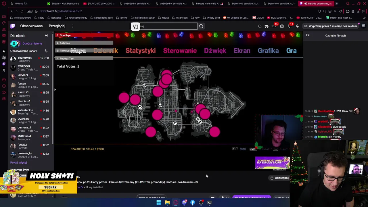Select the Grafika tab in game menu

[x=268, y=51]
